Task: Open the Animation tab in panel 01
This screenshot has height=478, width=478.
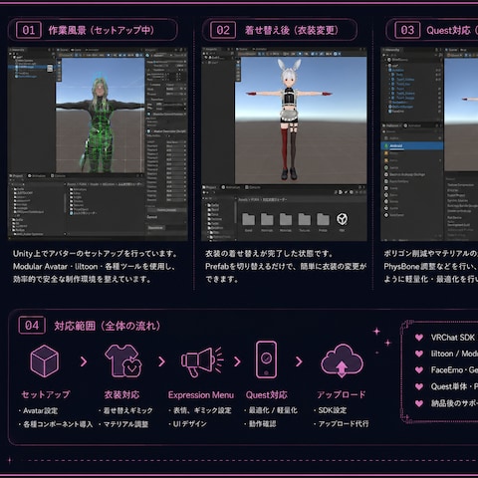Action: [x=37, y=176]
